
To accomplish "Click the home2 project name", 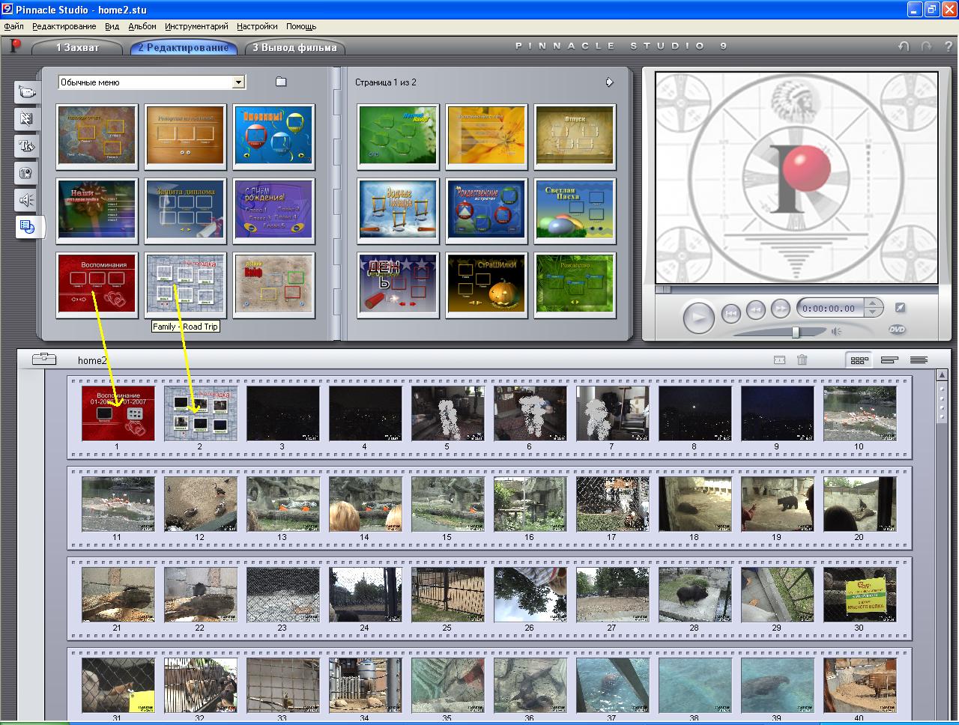I will (x=93, y=360).
